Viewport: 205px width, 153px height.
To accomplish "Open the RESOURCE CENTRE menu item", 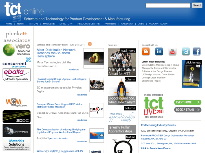I will (89, 24).
